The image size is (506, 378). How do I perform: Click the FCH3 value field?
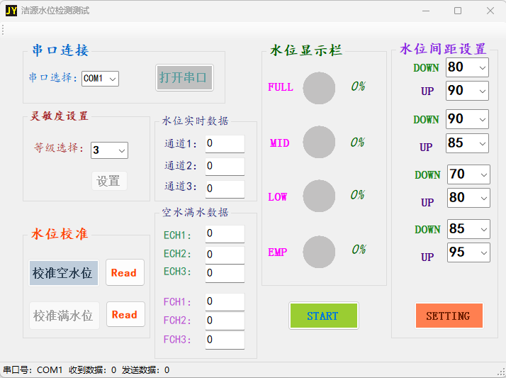coord(225,340)
